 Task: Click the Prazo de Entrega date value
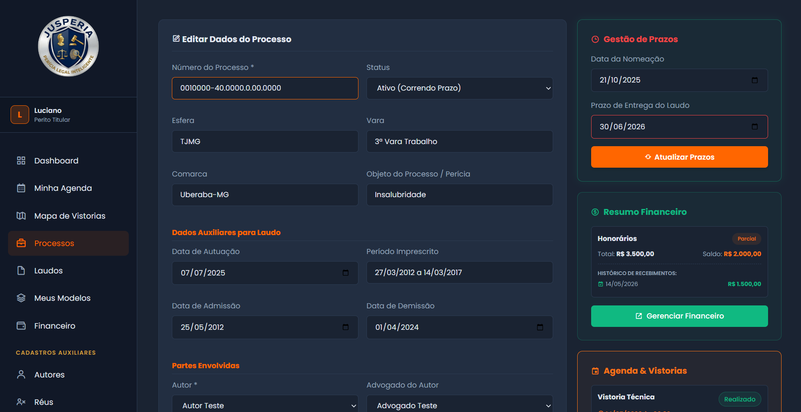pyautogui.click(x=622, y=126)
